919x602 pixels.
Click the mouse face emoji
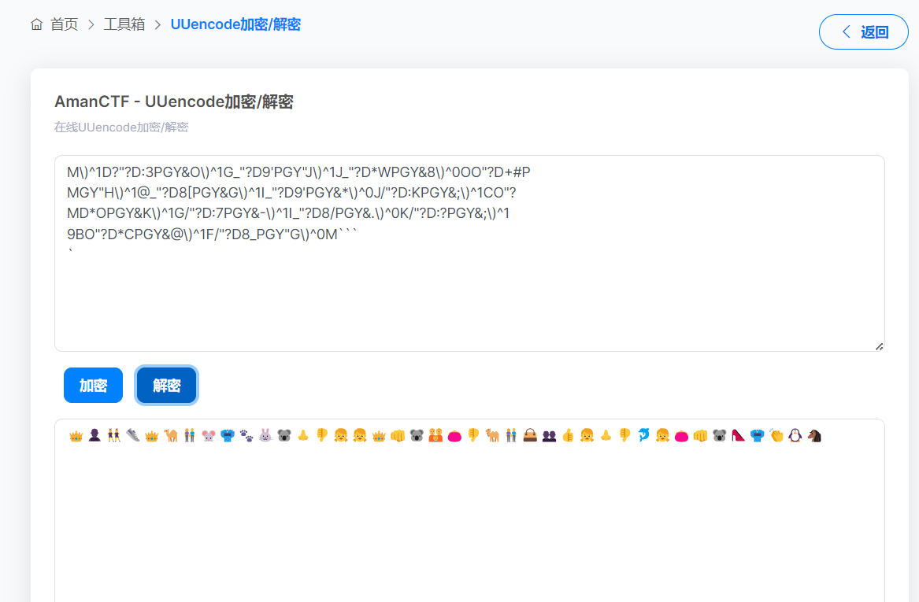pyautogui.click(x=209, y=436)
